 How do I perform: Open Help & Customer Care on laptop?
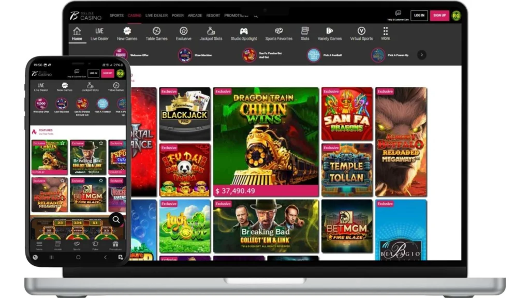[x=398, y=15]
